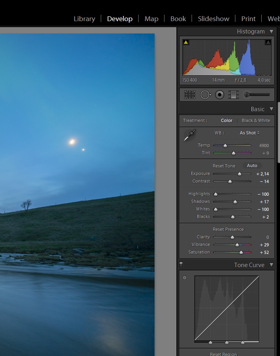Collapse the Basic panel
This screenshot has width=280, height=356.
pyautogui.click(x=272, y=109)
